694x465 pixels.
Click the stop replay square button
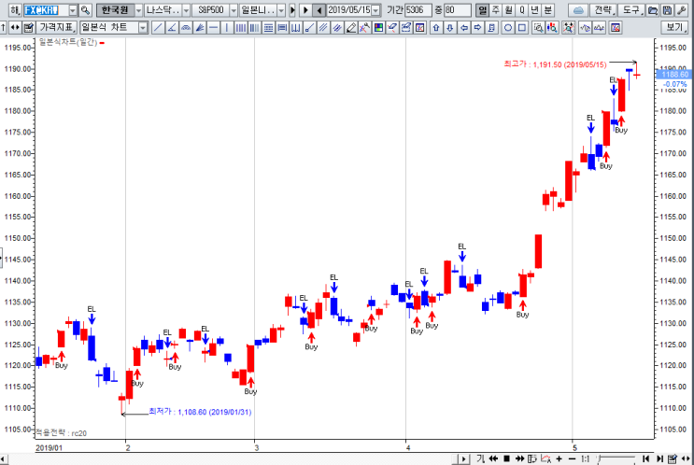click(x=507, y=458)
